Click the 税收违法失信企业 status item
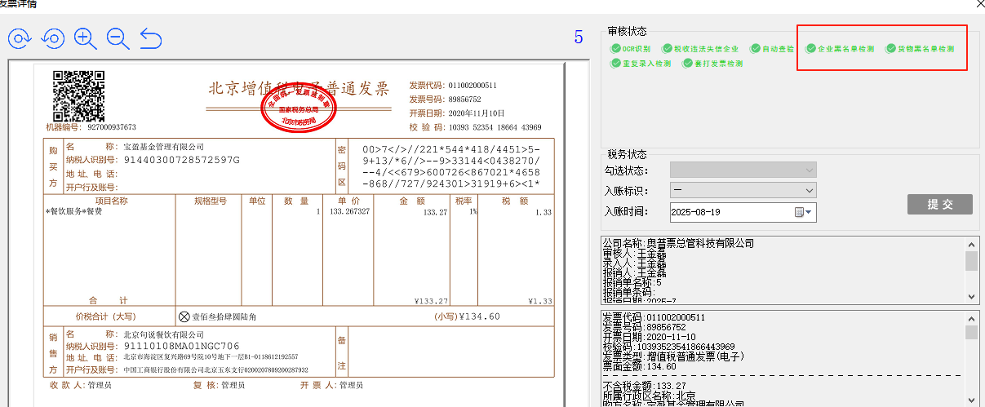Viewport: 985px width, 407px height. tap(700, 49)
